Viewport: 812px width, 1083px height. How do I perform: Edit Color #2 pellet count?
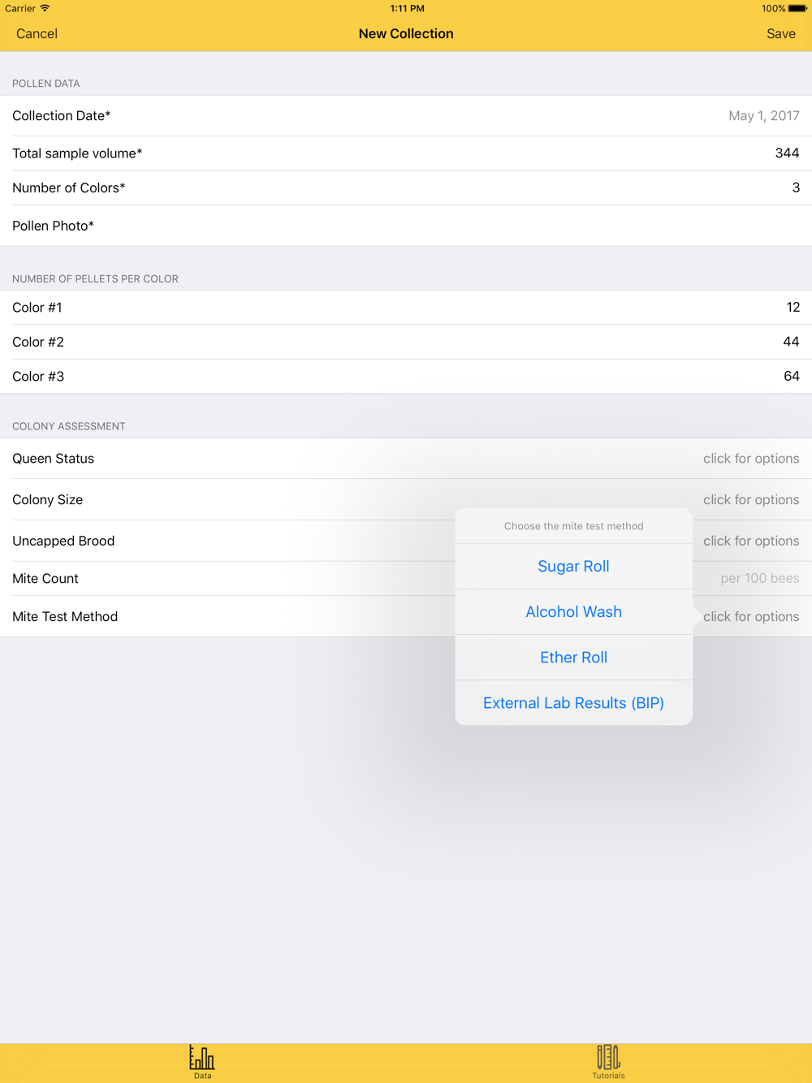[790, 343]
